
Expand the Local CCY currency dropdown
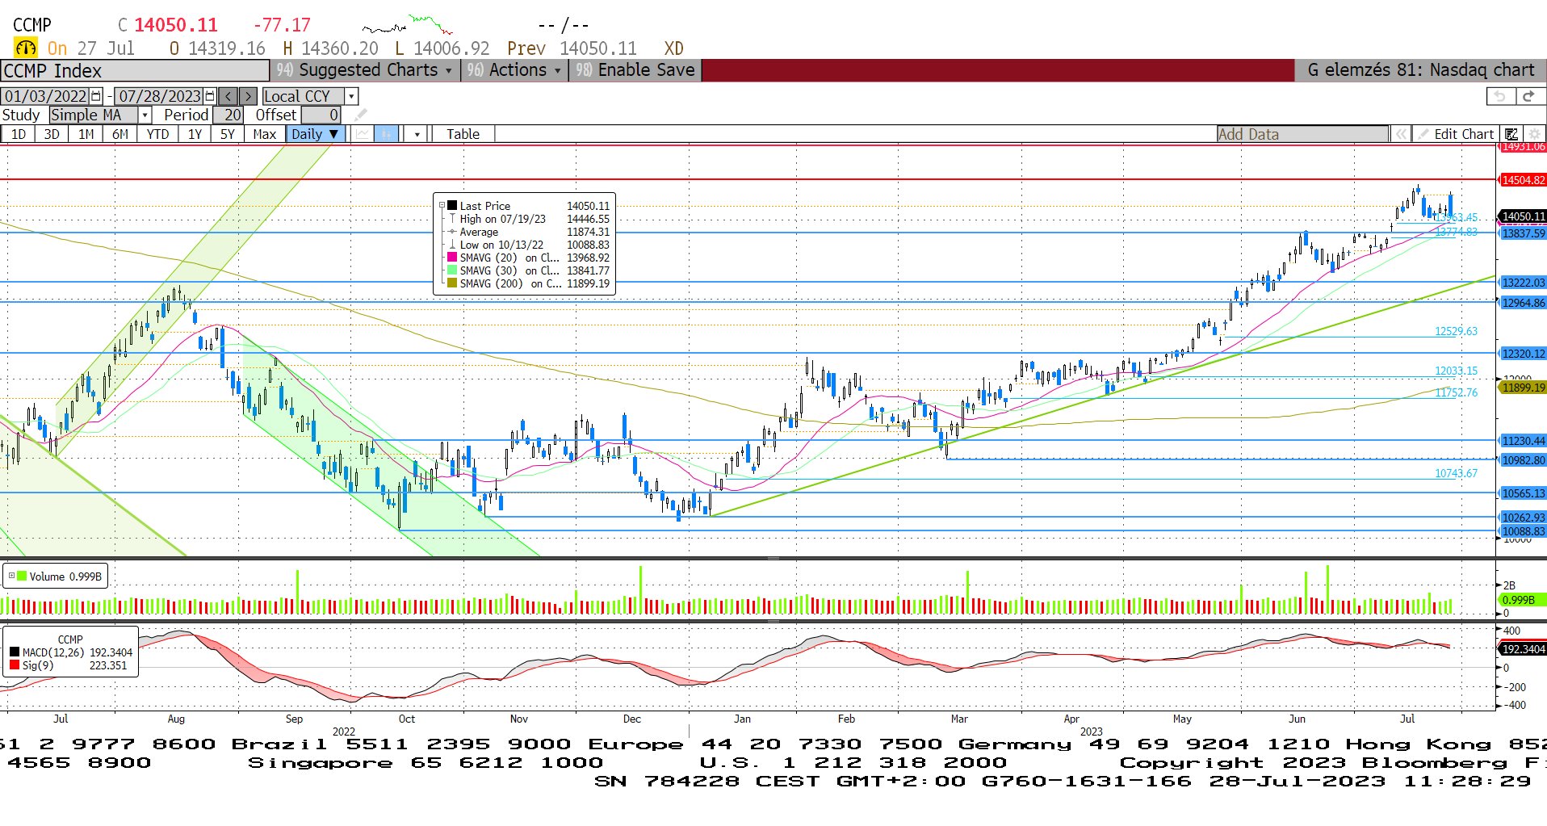(351, 96)
